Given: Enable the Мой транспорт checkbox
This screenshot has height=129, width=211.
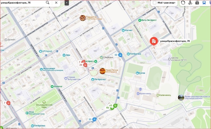Looking at the screenshot, I should coord(155,3).
